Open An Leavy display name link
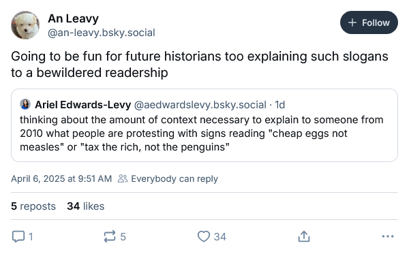 [x=74, y=19]
